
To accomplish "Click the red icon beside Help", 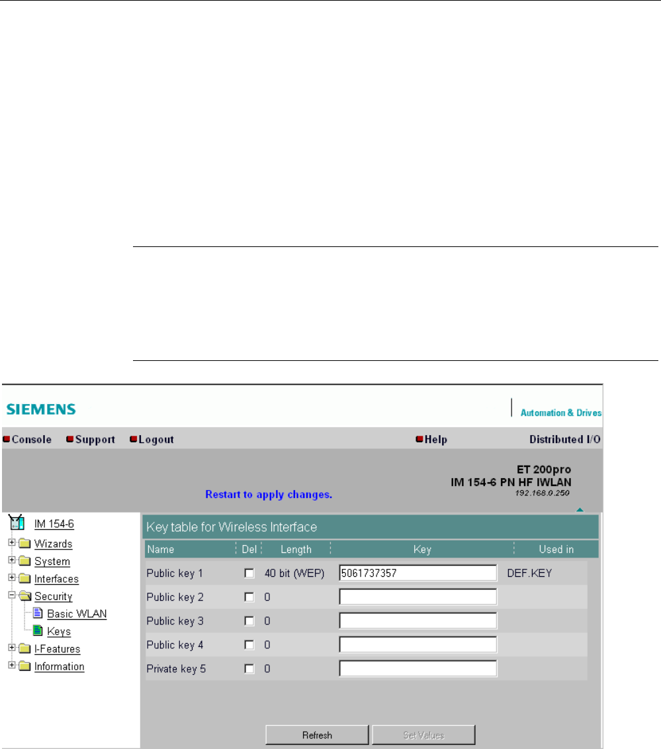I will 419,439.
